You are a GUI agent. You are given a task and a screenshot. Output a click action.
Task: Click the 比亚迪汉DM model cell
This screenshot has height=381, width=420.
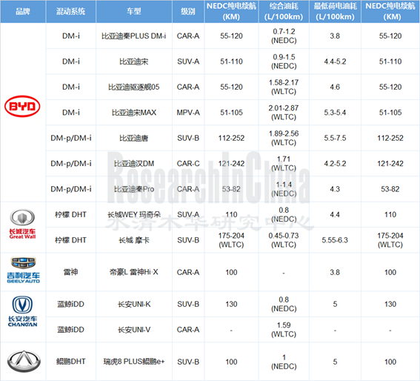click(133, 164)
